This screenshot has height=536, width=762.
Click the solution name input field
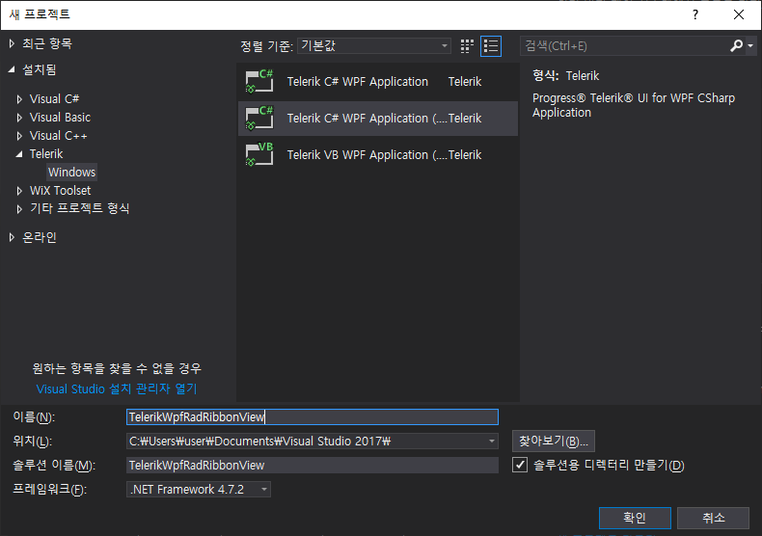(x=313, y=465)
